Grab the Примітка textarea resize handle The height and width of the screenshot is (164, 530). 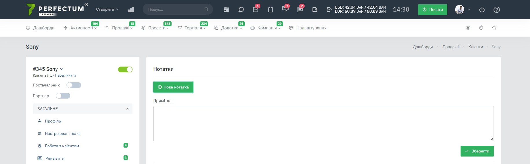(492, 139)
